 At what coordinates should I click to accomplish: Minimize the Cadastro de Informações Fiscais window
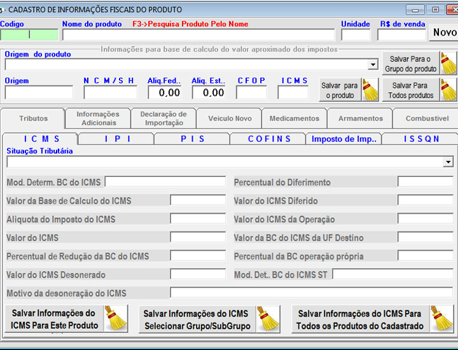pos(415,10)
